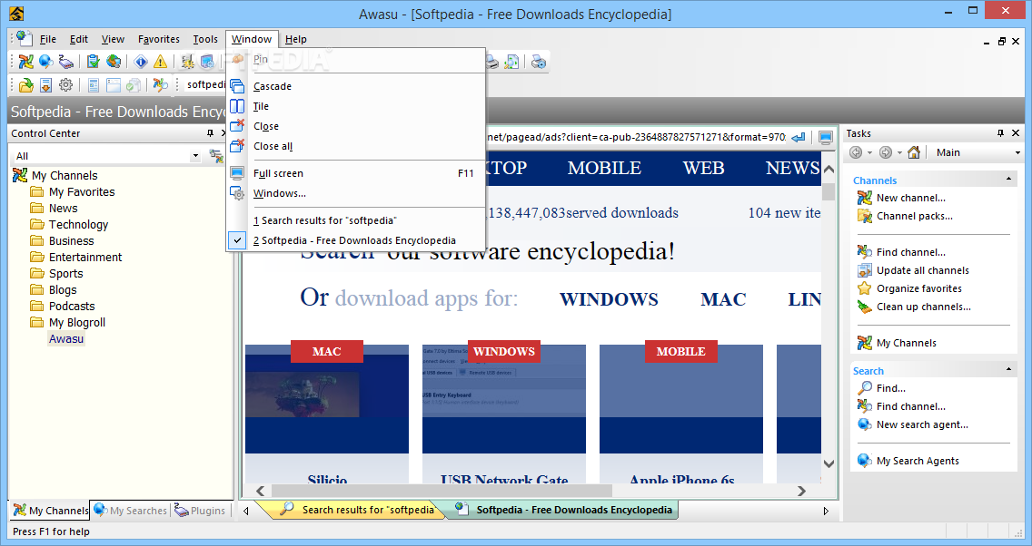Image resolution: width=1032 pixels, height=546 pixels.
Task: Open the Tools menu
Action: [205, 39]
